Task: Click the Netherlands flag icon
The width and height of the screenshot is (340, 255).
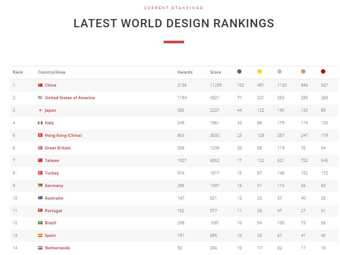Action: [x=40, y=248]
